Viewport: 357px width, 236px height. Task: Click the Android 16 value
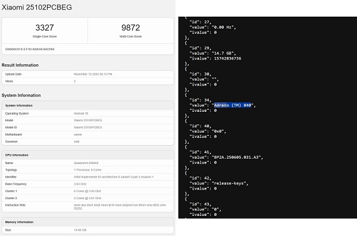(81, 114)
